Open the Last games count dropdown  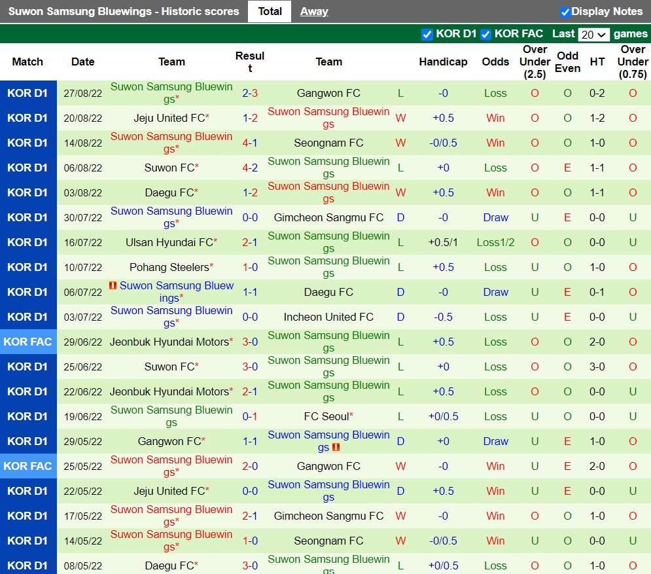tap(594, 34)
